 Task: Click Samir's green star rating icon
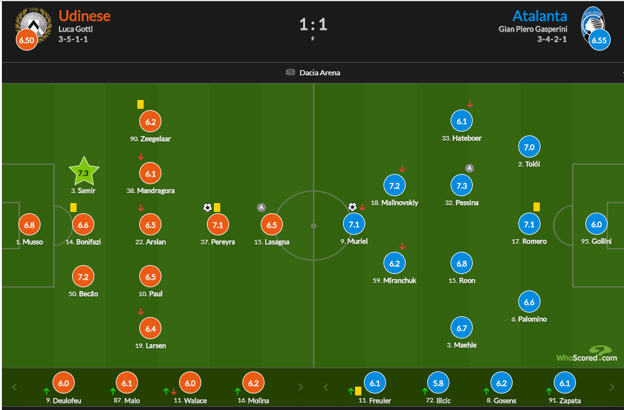click(x=84, y=171)
